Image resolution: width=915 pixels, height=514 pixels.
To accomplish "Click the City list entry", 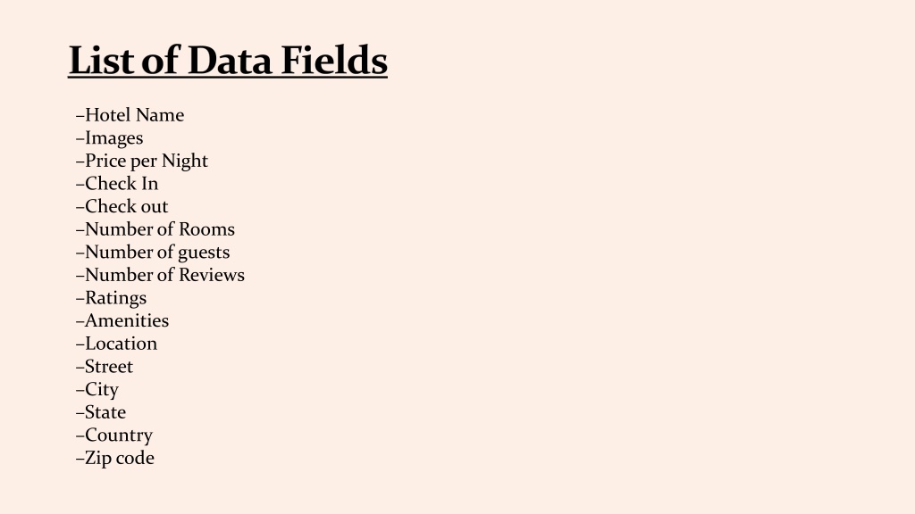I will (97, 389).
